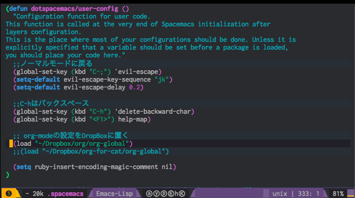Viewport: 355px width, 198px height.
Task: Click the 333: 1 line-column position
Action: coord(308,194)
